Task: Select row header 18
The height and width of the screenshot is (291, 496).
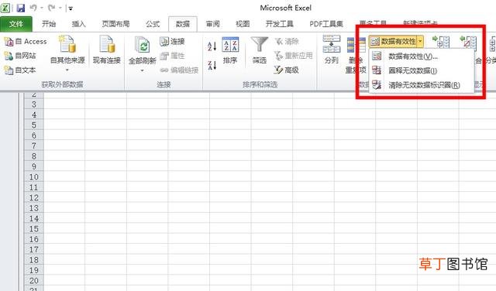Action: click(34, 260)
